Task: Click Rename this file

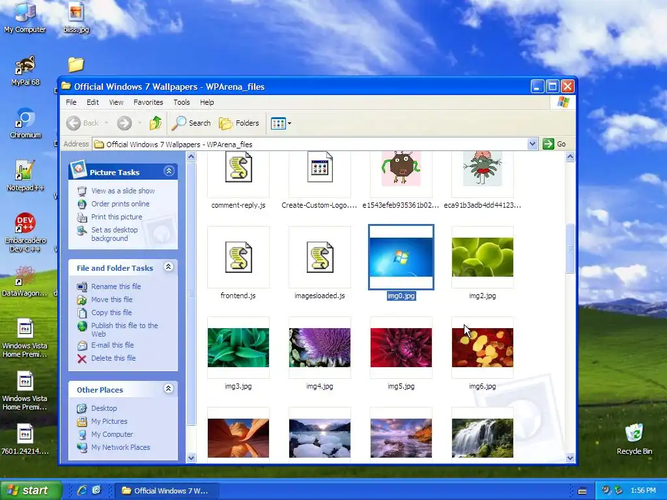Action: click(116, 286)
